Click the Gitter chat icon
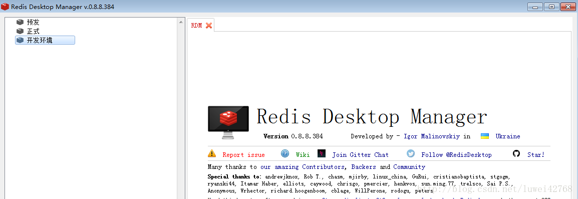Viewport: 578px width, 199px height. tap(322, 153)
